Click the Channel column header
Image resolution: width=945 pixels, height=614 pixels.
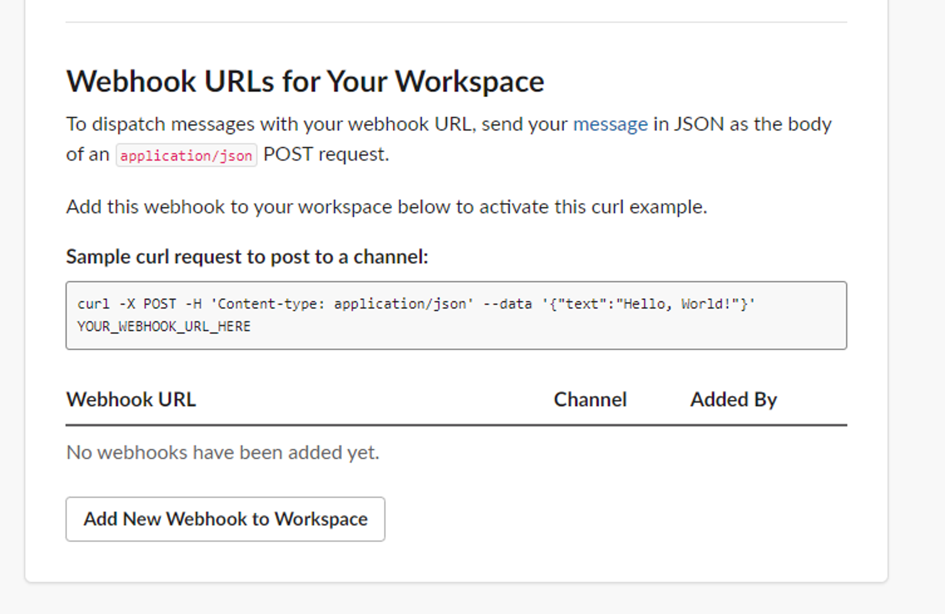590,400
